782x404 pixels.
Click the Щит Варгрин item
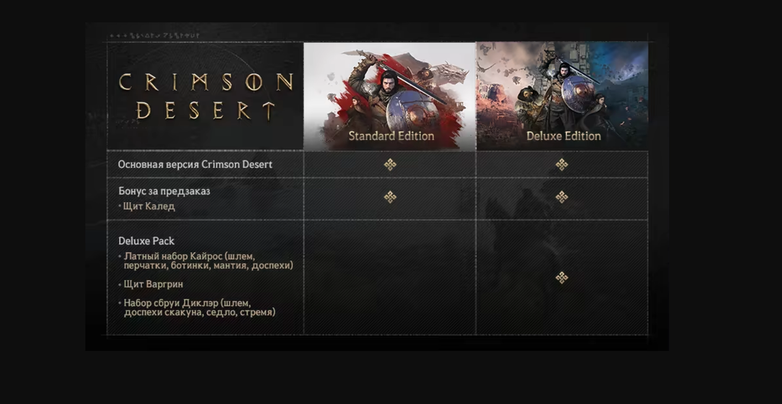(153, 284)
